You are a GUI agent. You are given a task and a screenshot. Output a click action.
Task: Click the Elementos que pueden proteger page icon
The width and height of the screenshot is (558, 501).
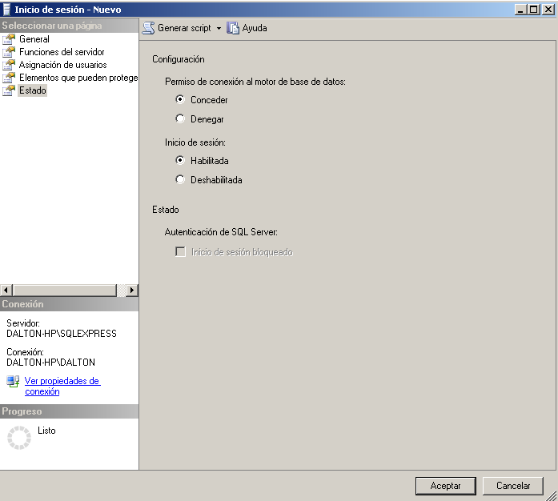click(x=9, y=78)
